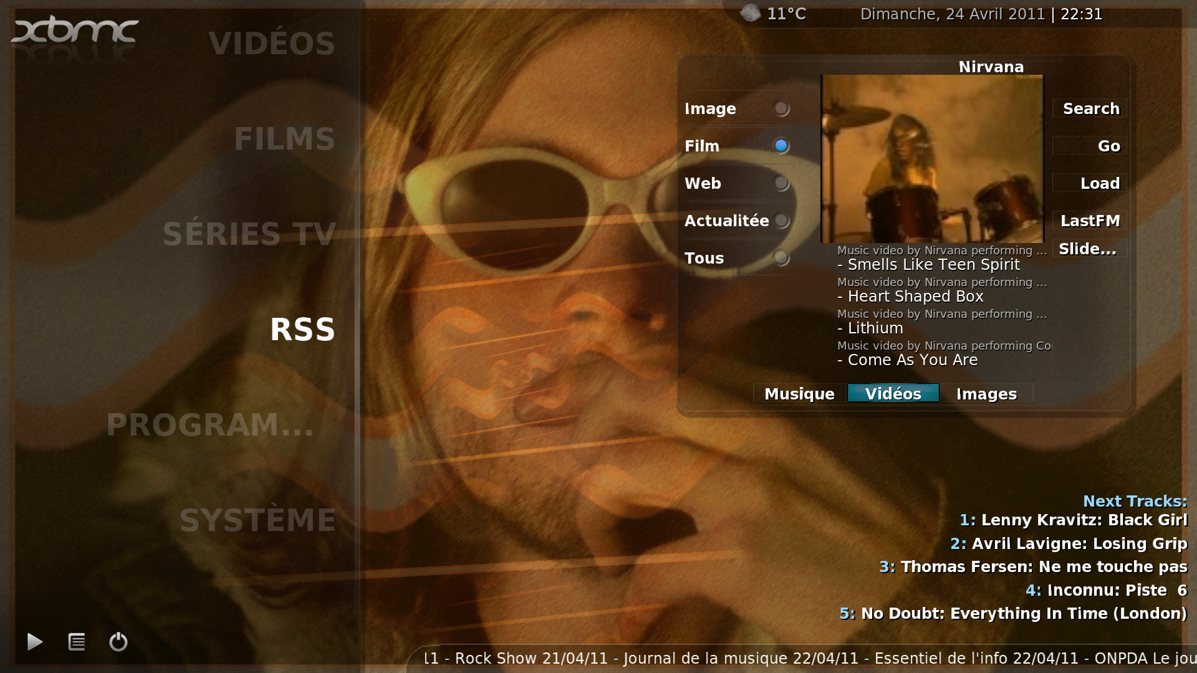1197x673 pixels.
Task: Click next track Lenny Kravitz: Black Girl
Action: 1074,520
